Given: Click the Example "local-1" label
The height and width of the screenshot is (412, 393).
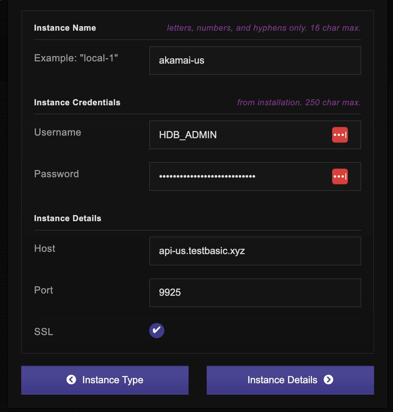Looking at the screenshot, I should tap(76, 58).
